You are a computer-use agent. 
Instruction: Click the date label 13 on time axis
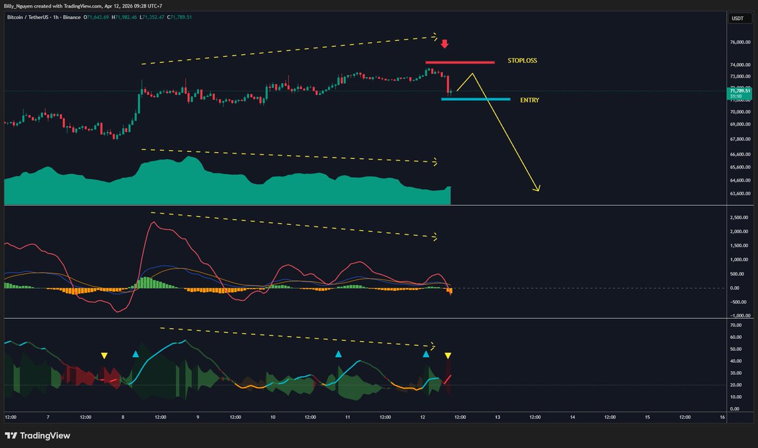(x=497, y=417)
